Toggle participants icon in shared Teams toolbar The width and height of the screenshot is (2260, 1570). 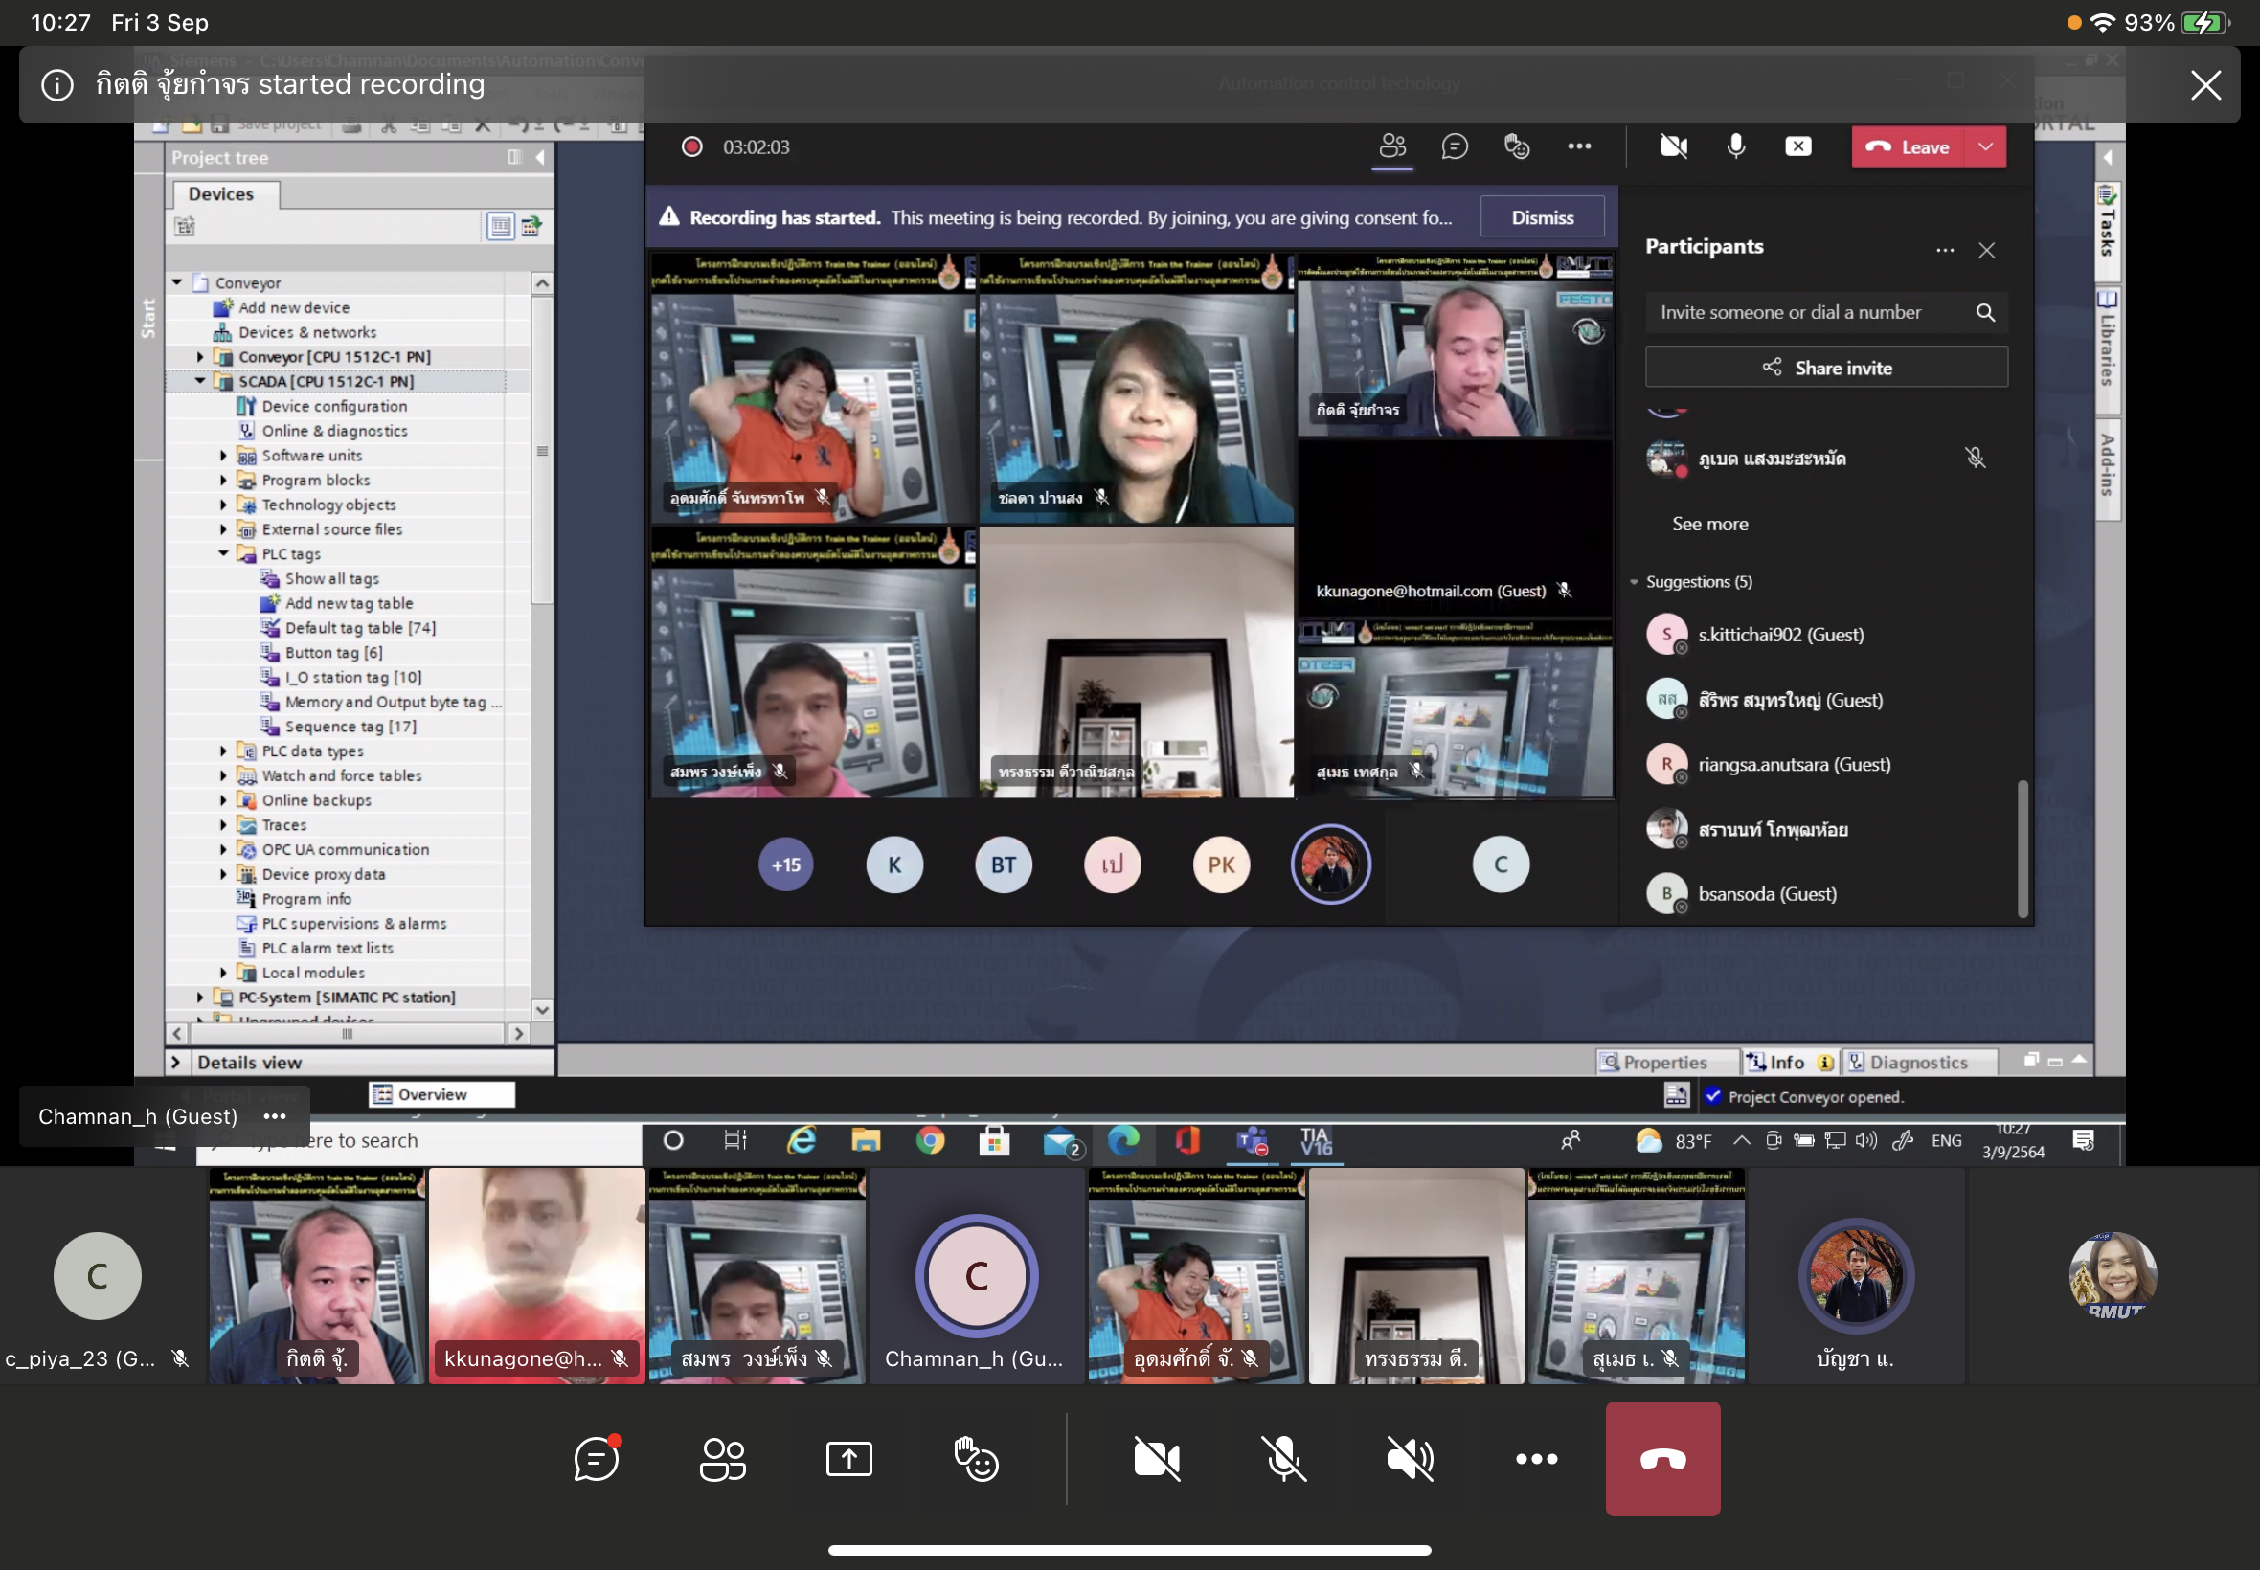[1392, 146]
